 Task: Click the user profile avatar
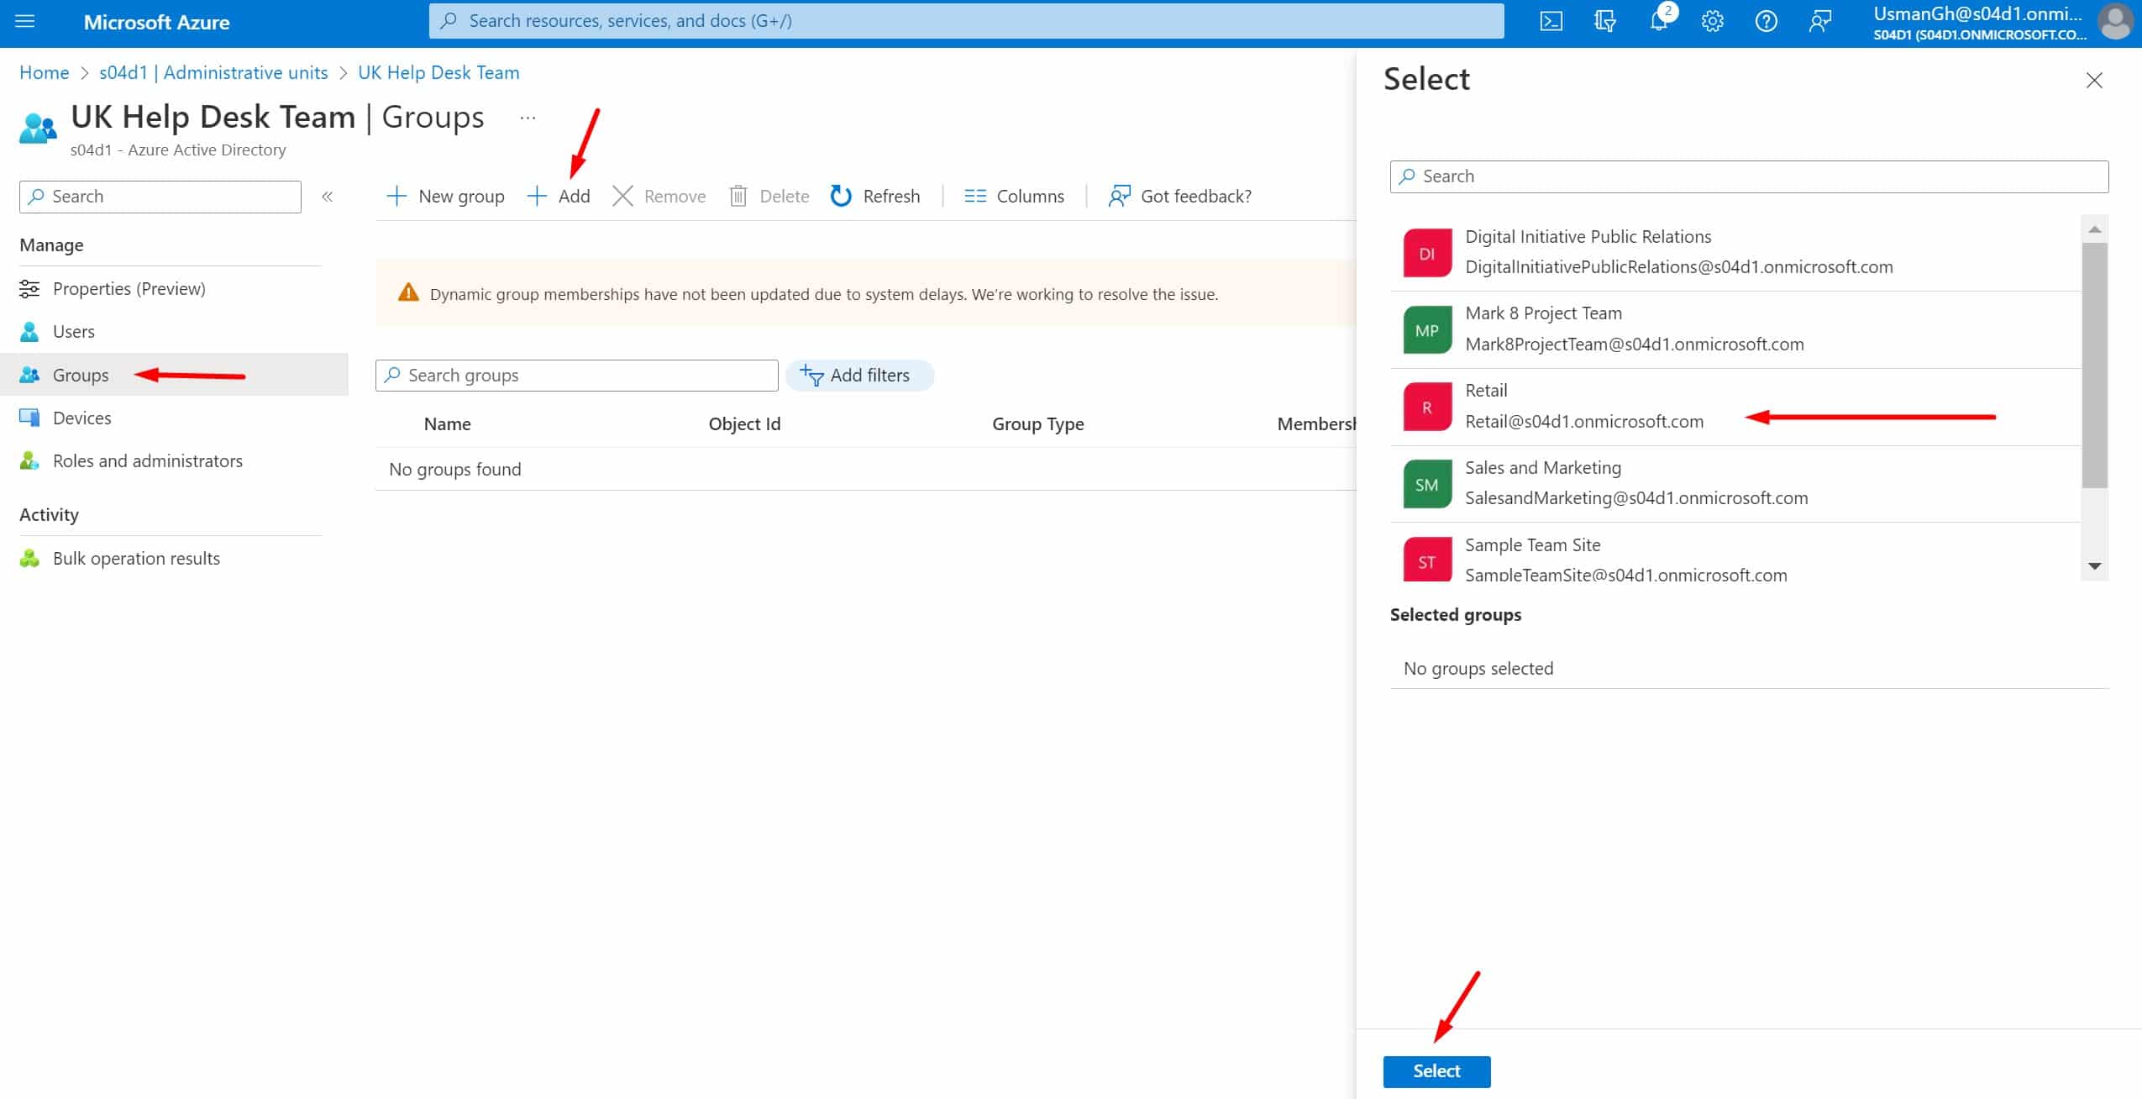click(2115, 23)
